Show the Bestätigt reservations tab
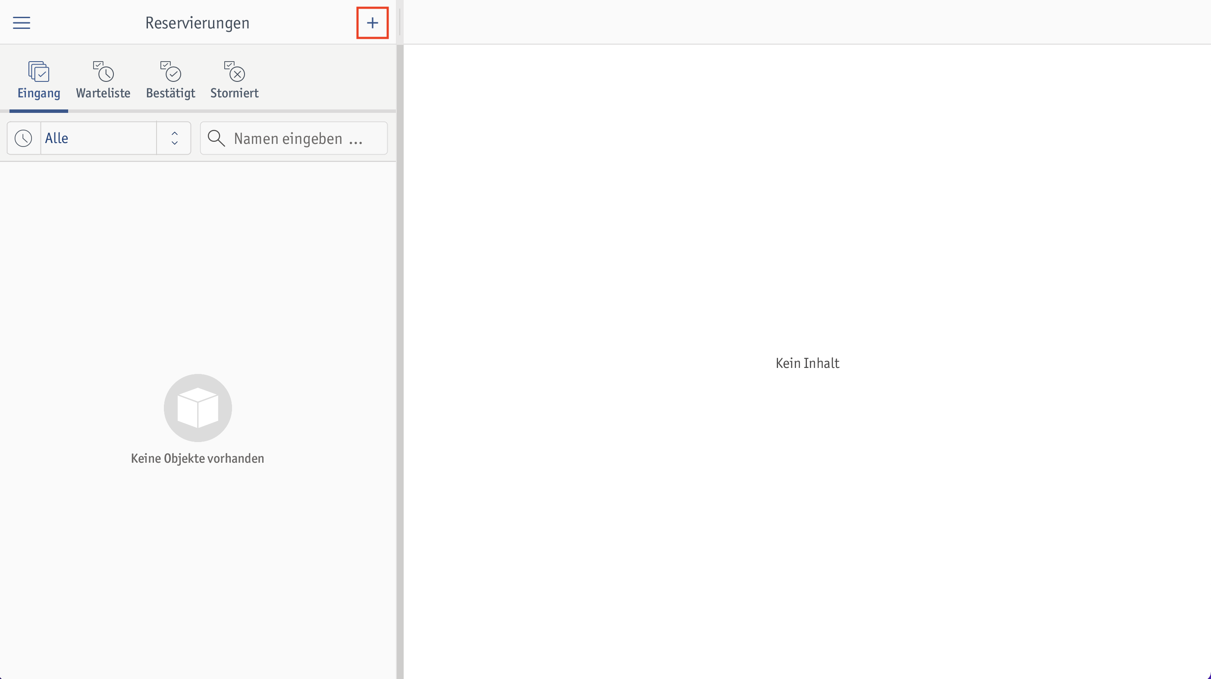Screen dimensions: 1211x679 coord(170,80)
